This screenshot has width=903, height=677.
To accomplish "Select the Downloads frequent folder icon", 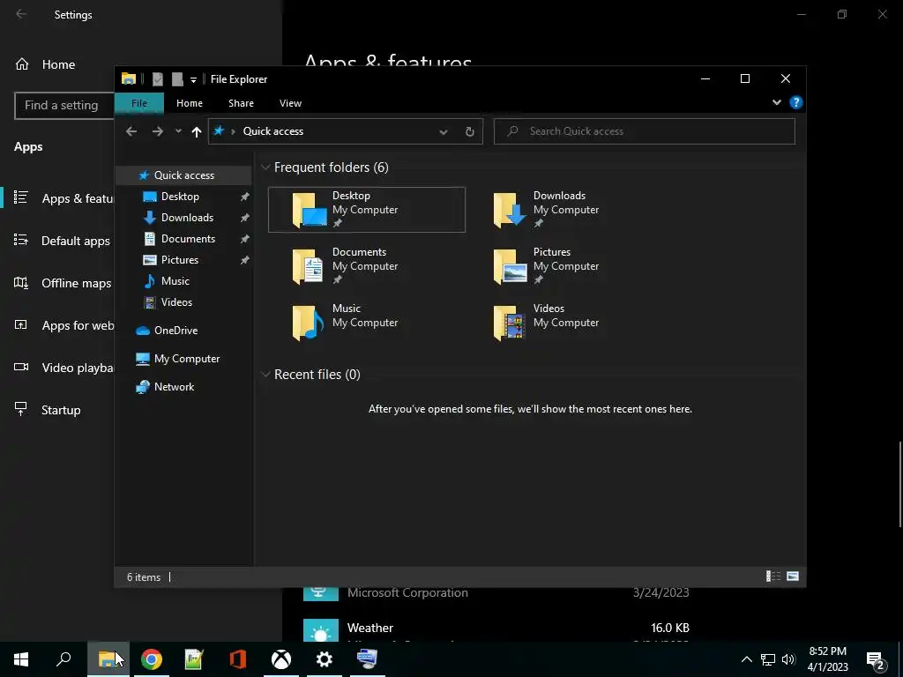I will point(510,210).
